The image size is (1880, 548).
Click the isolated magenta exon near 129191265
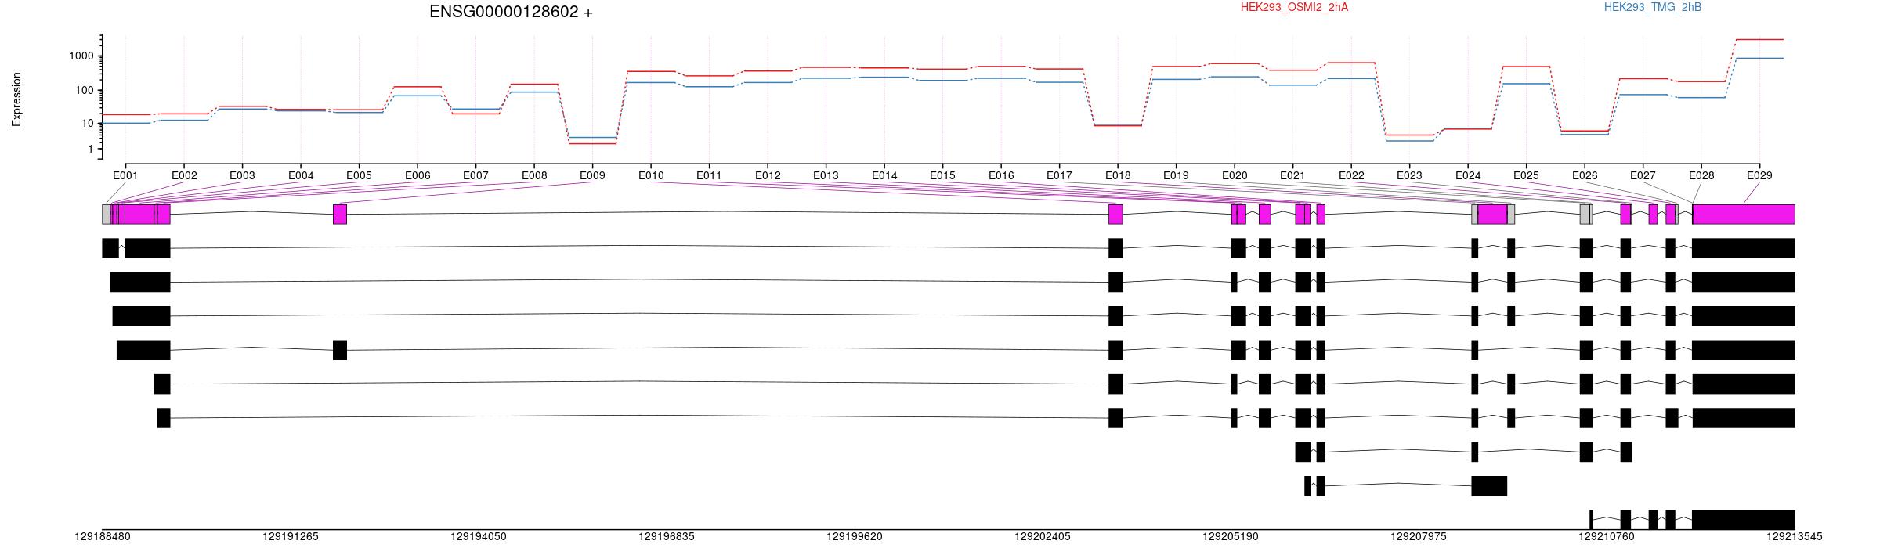tap(340, 215)
